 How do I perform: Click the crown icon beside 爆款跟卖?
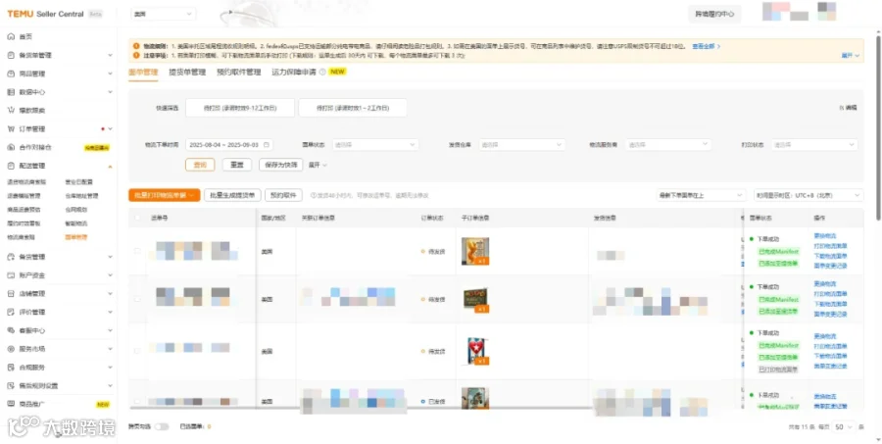tap(11, 111)
